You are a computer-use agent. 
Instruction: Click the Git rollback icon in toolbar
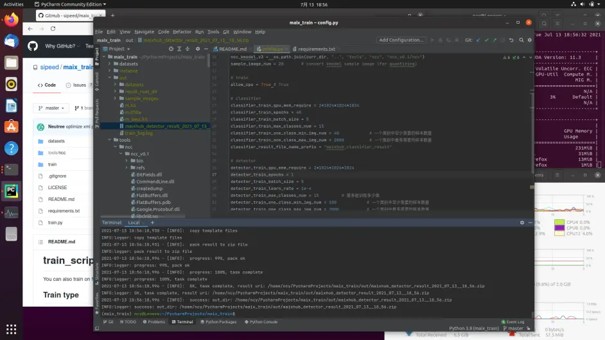(511, 40)
